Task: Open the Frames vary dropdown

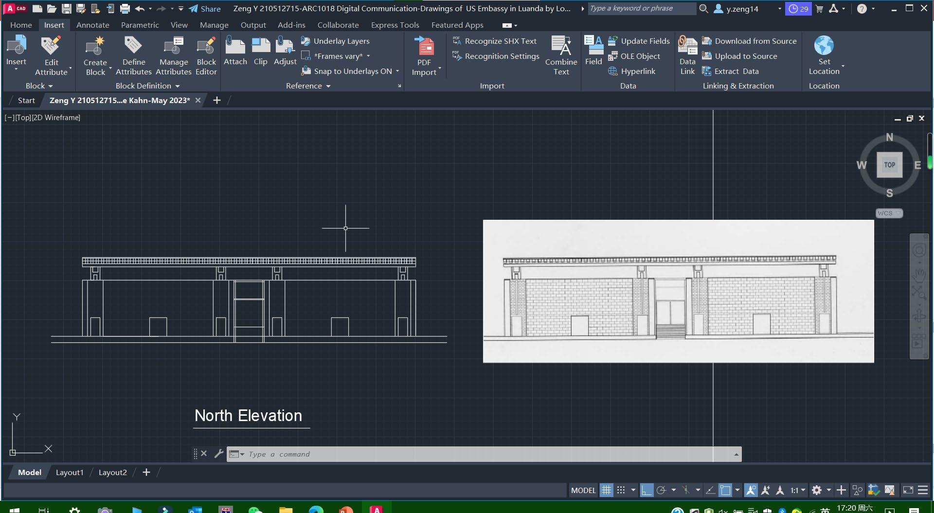Action: [x=368, y=56]
